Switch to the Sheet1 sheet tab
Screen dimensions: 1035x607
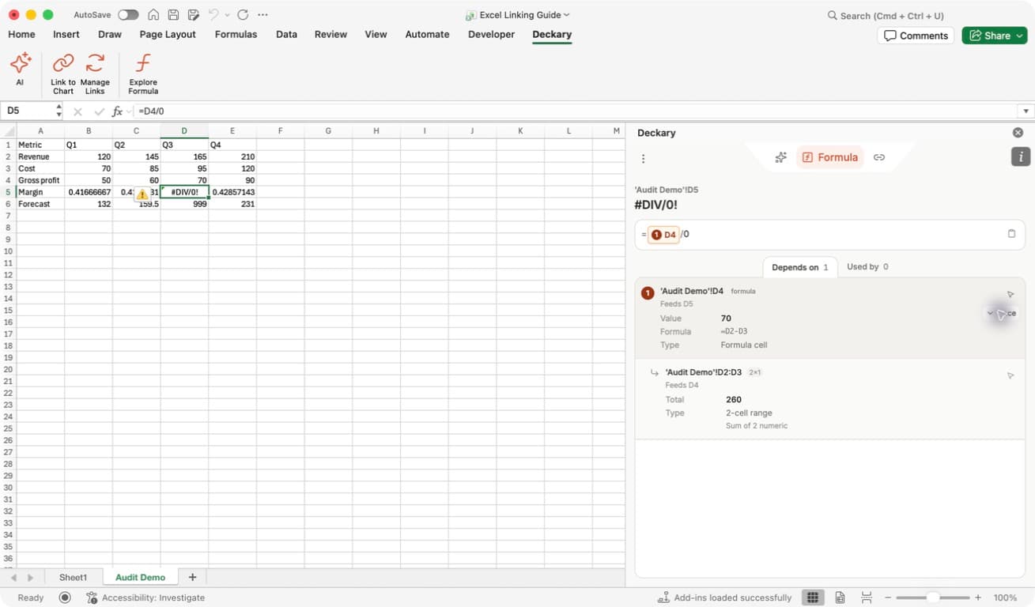[73, 578]
